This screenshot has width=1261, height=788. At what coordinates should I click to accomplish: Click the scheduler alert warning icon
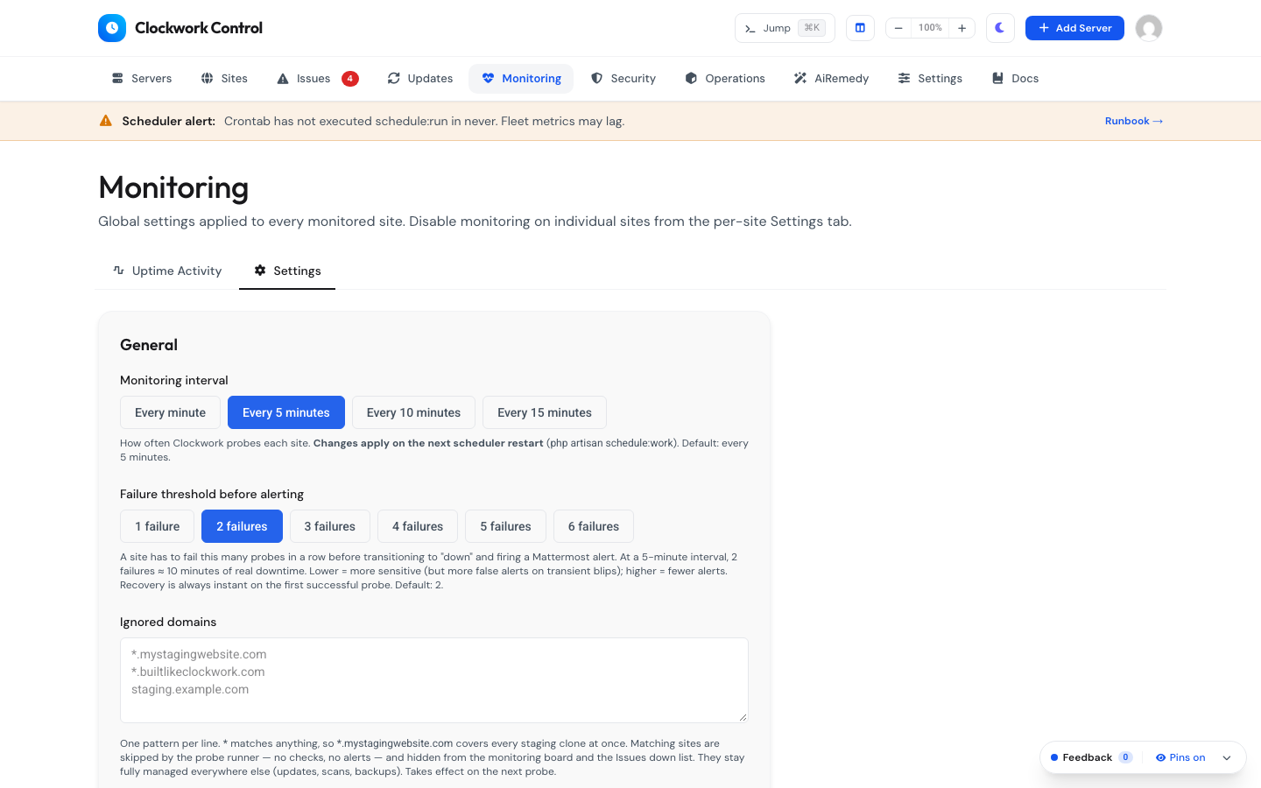[106, 121]
